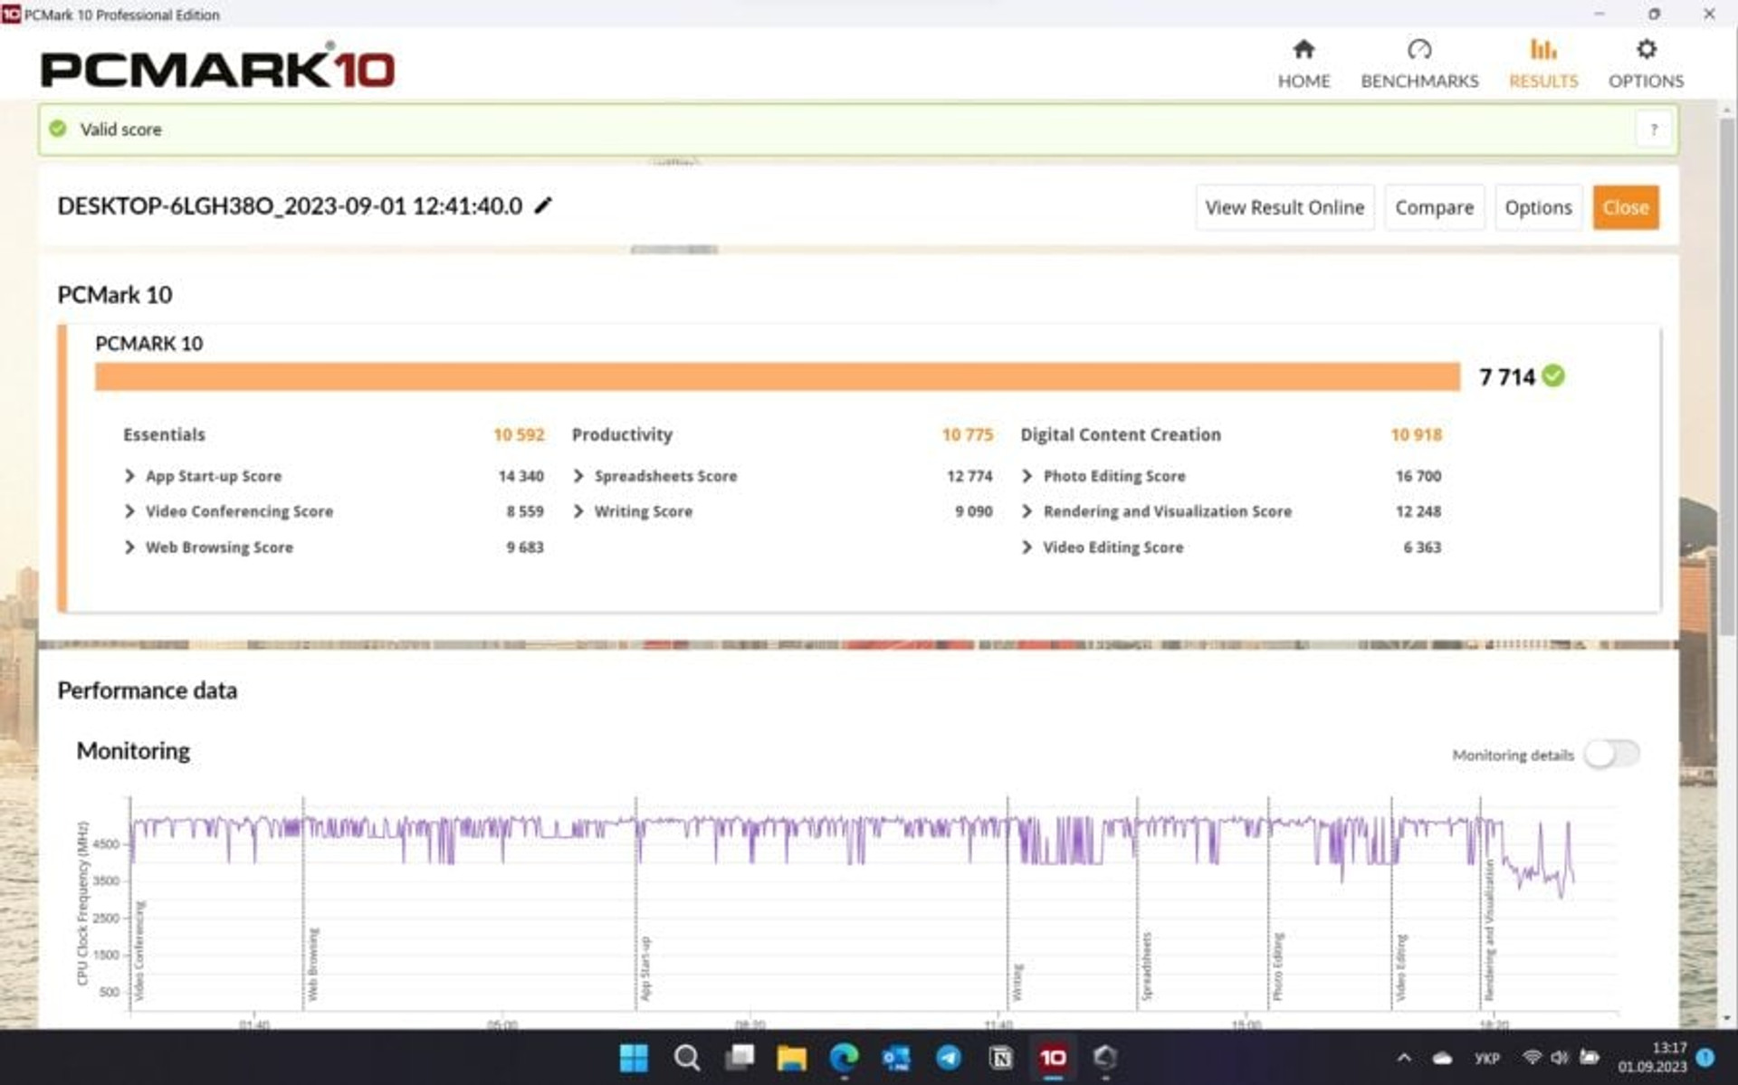
Task: Click the orange Close button
Action: click(x=1626, y=207)
